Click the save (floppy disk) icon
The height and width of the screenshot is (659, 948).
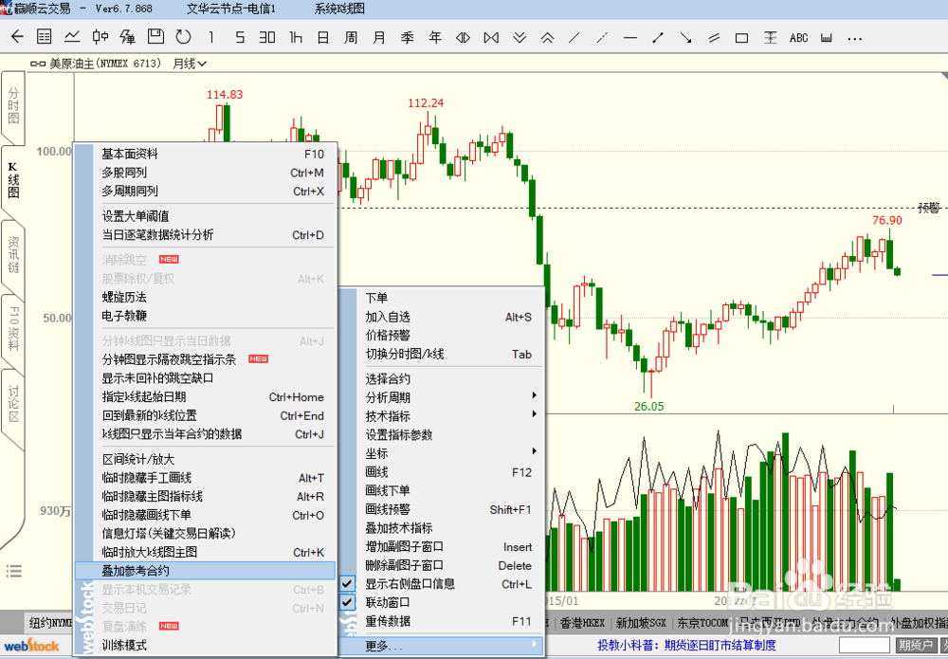point(156,37)
